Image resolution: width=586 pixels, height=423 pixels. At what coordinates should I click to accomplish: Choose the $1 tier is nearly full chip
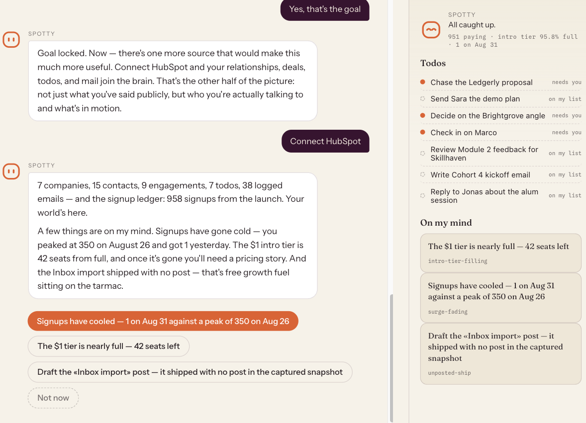pos(108,346)
